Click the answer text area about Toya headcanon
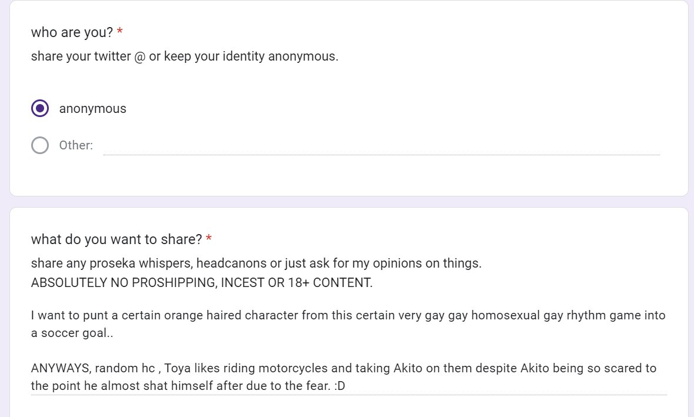694x417 pixels. pos(349,350)
